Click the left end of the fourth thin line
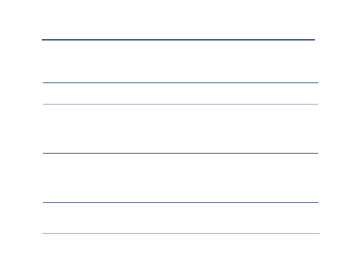359x254 pixels. tap(44, 203)
